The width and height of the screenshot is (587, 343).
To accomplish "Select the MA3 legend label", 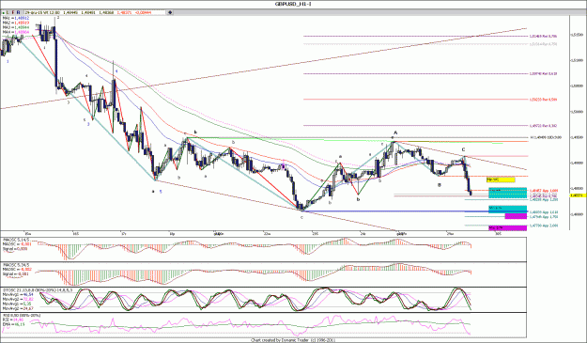I will [16, 27].
